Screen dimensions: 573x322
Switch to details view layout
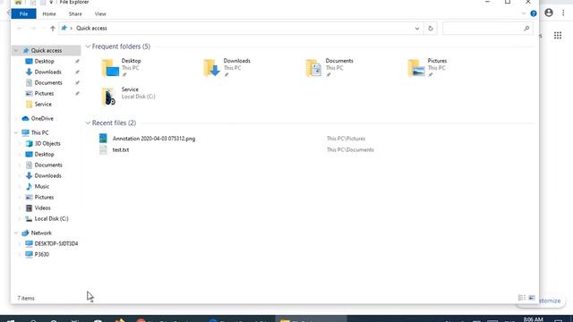[x=522, y=298]
